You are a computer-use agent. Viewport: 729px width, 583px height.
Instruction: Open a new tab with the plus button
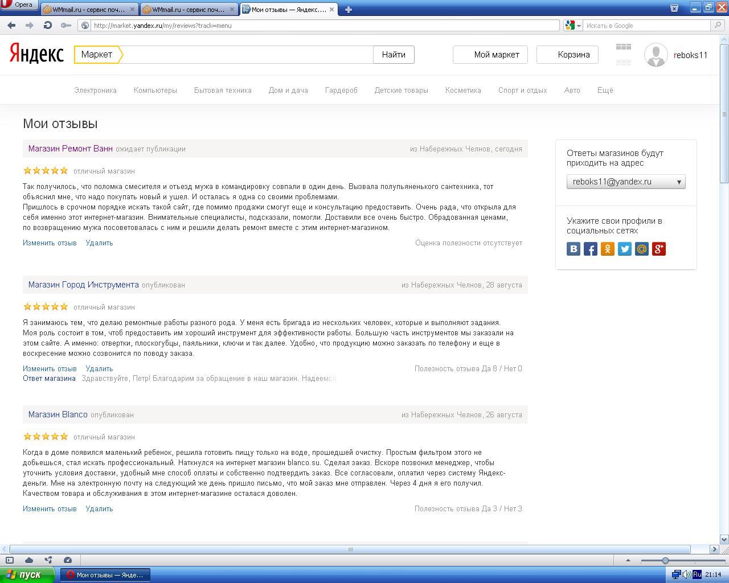point(348,9)
